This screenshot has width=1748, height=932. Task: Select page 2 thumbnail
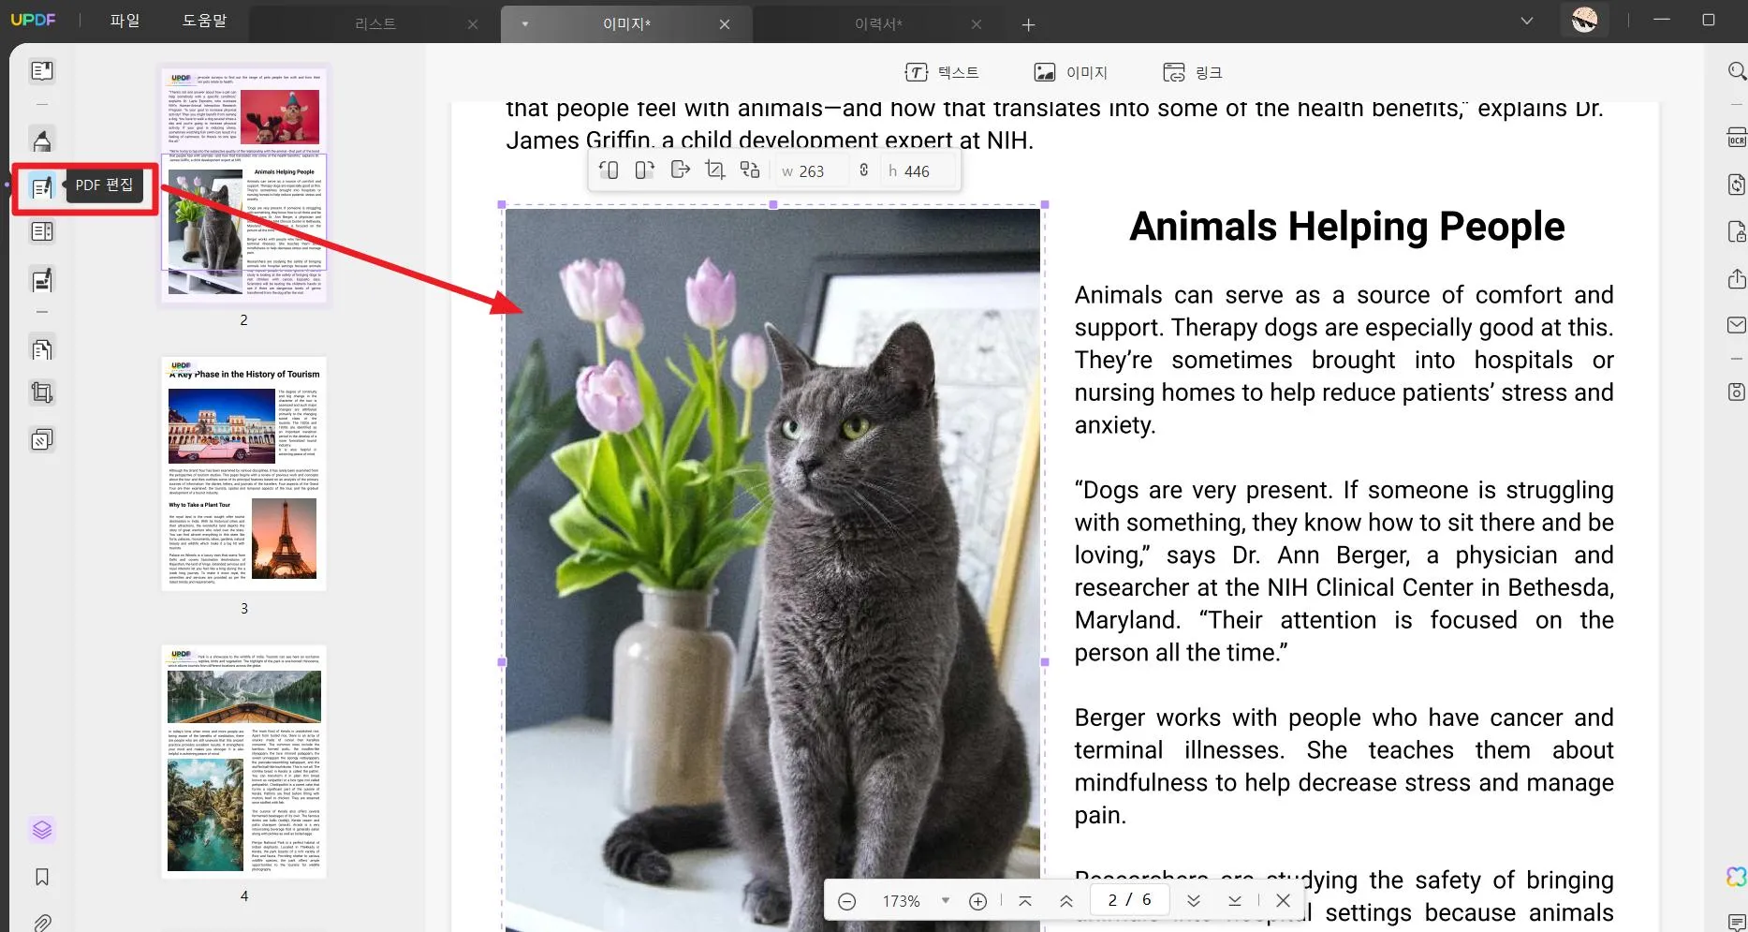(x=243, y=184)
